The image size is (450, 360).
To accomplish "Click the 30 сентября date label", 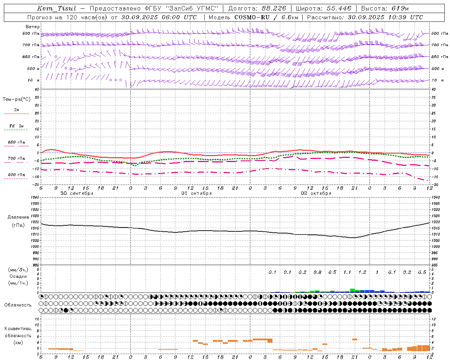I will click(x=77, y=193).
